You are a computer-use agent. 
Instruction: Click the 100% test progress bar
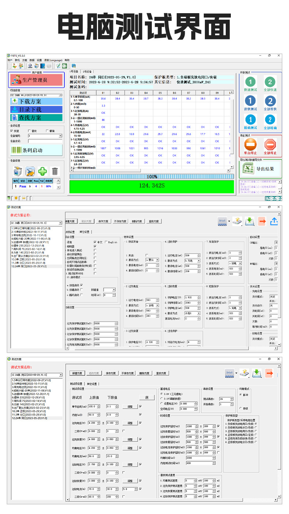(152, 176)
